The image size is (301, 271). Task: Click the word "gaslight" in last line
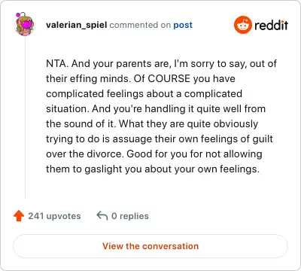[103, 169]
